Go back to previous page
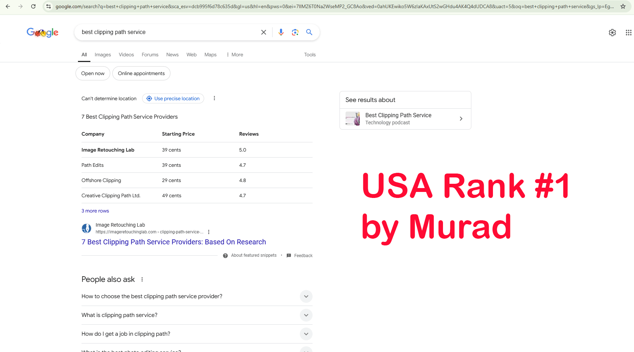 (x=8, y=6)
